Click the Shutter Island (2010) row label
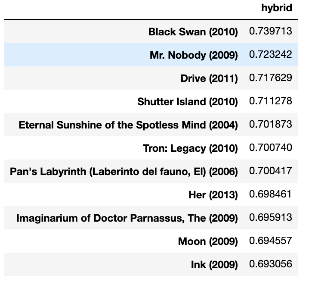Viewport: 315px width, 282px height. [x=187, y=101]
